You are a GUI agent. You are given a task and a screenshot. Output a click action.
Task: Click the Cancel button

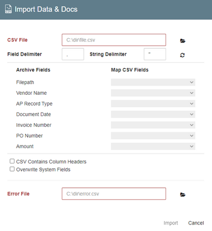click(196, 223)
